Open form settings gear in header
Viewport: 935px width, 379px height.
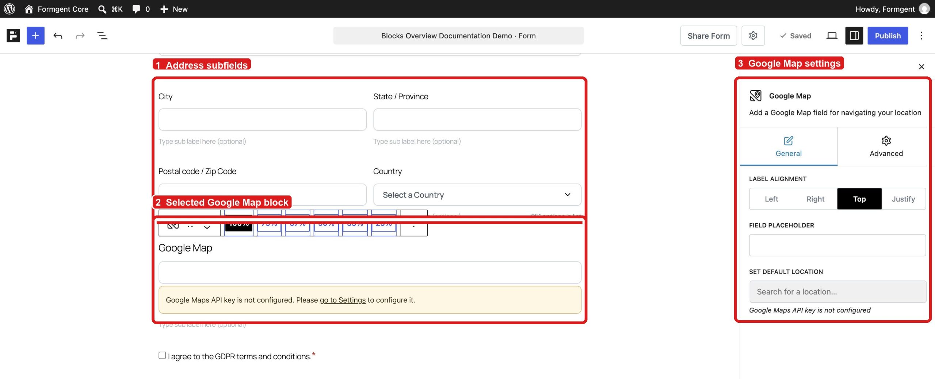point(753,35)
